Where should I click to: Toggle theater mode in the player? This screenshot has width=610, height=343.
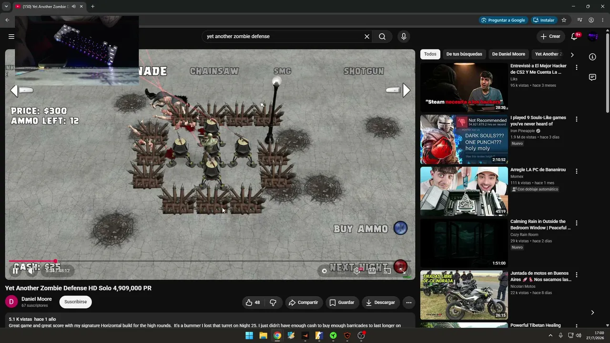[x=372, y=271]
